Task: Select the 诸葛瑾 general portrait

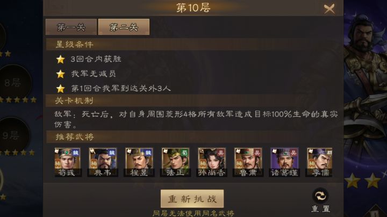Action: tap(284, 162)
